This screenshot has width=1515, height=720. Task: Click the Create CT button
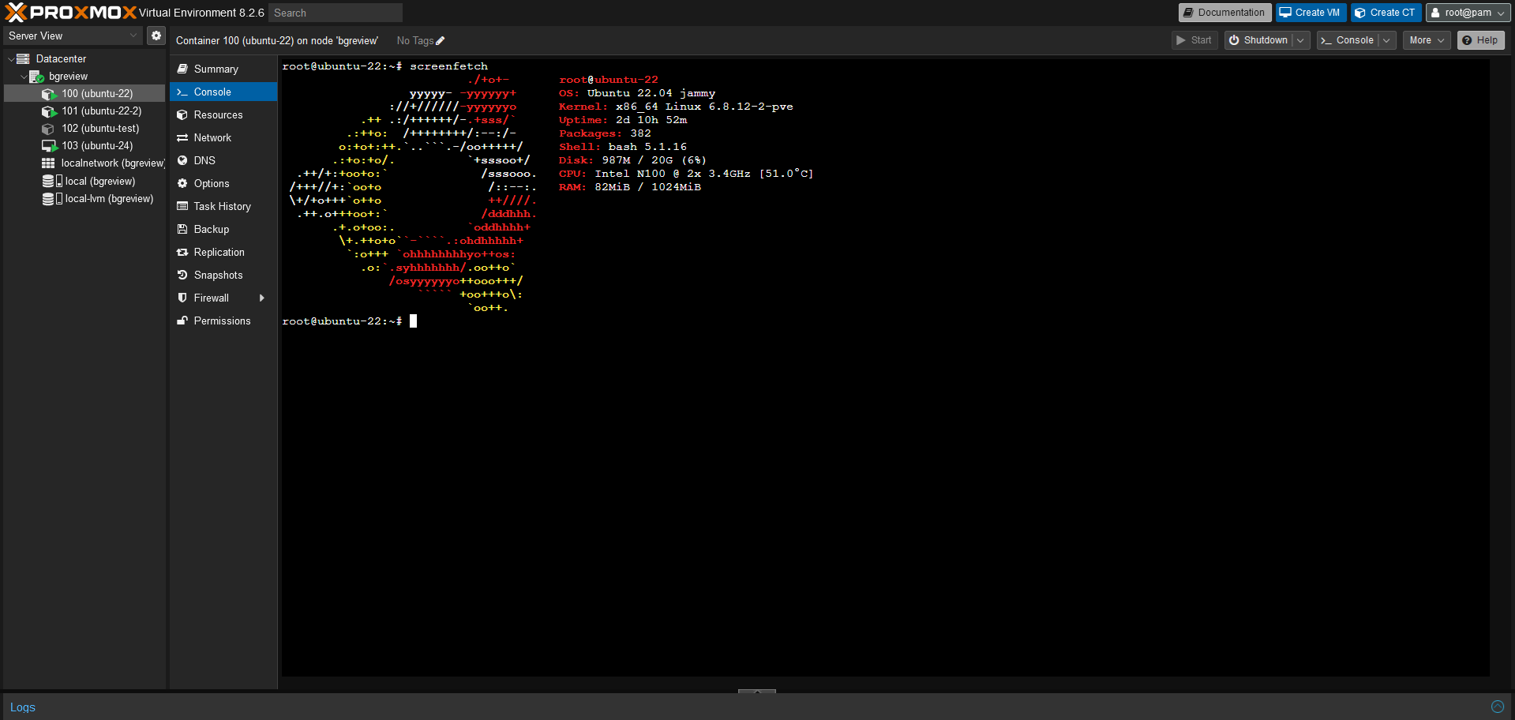1386,13
